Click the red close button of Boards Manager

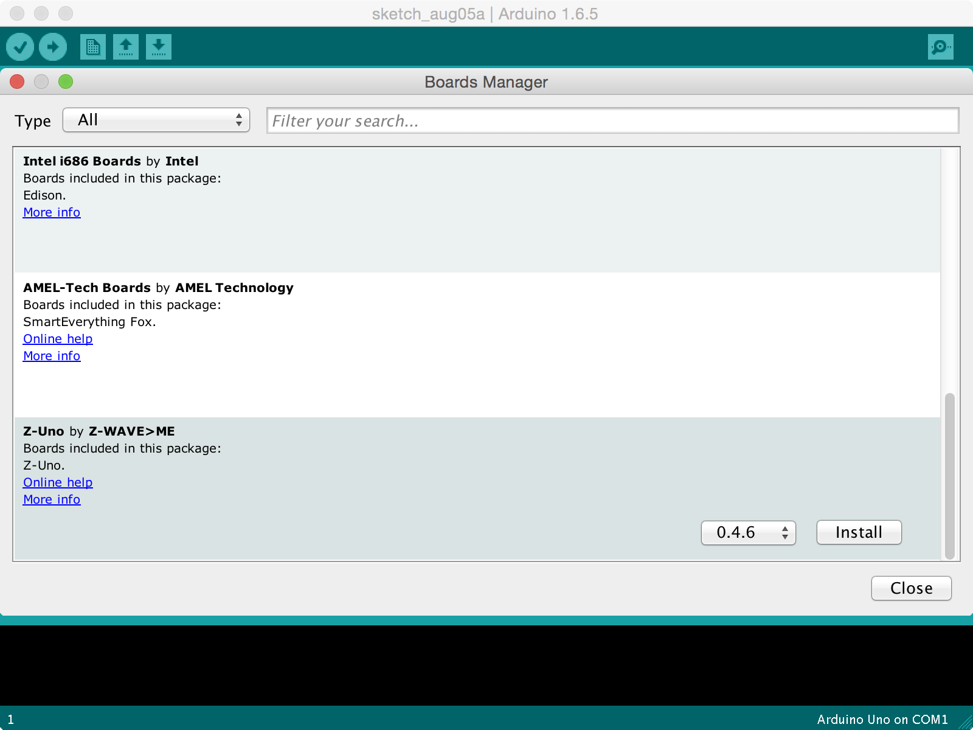coord(17,82)
